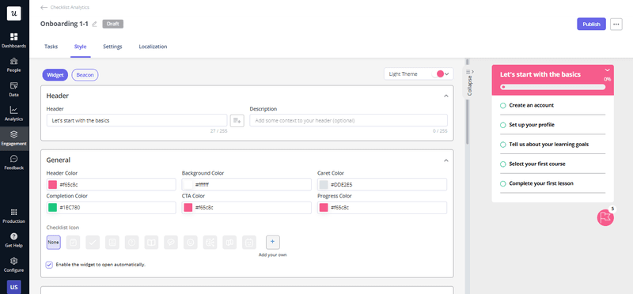The image size is (633, 294).
Task: Click the Create an account task text
Action: [531, 105]
